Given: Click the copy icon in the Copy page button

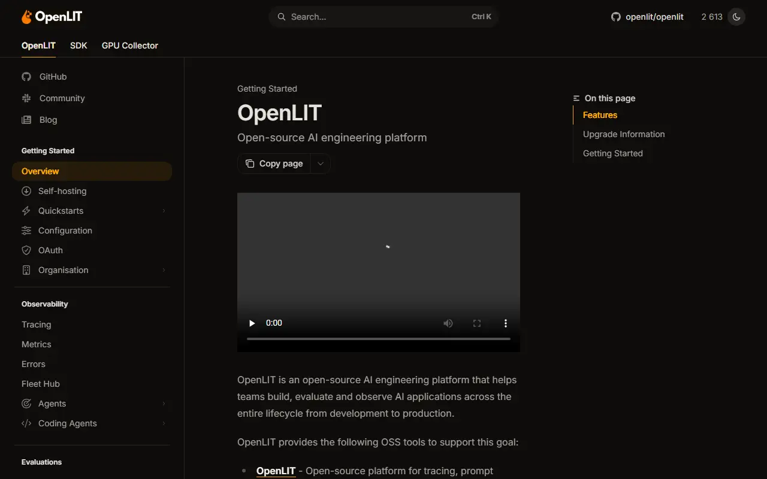Looking at the screenshot, I should [250, 163].
